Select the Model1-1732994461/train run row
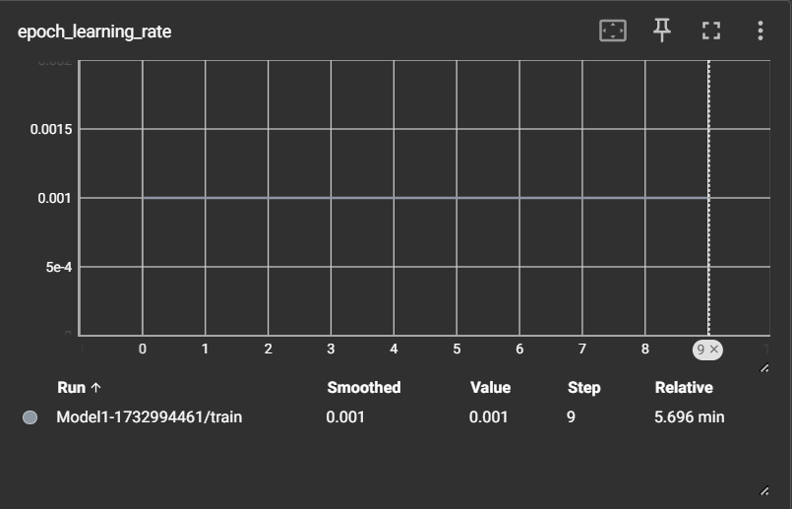Image resolution: width=792 pixels, height=509 pixels. [149, 417]
